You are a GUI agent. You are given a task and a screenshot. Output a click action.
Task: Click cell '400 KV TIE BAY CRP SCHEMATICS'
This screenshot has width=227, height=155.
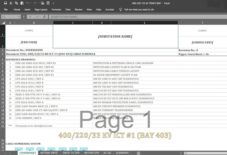pos(160,87)
